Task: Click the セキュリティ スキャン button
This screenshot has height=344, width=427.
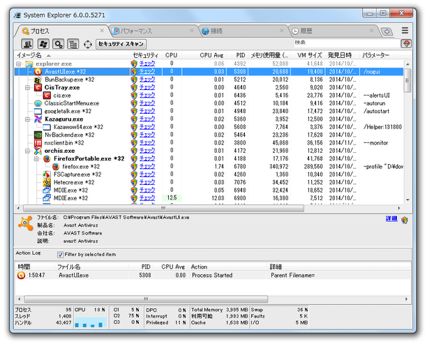Action: [x=121, y=44]
